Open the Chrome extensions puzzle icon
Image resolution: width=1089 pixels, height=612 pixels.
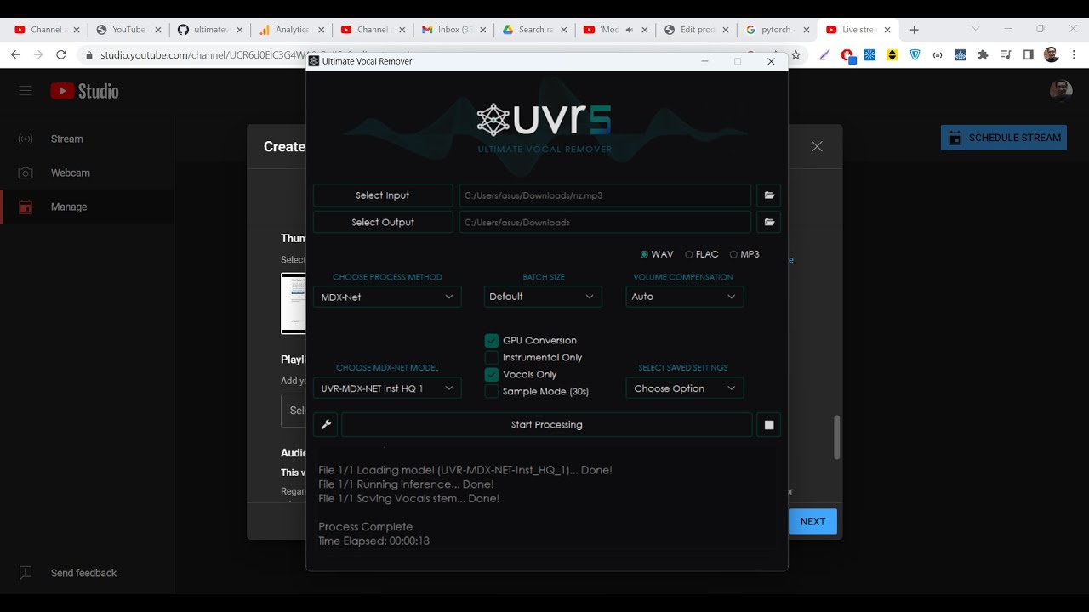pyautogui.click(x=984, y=54)
